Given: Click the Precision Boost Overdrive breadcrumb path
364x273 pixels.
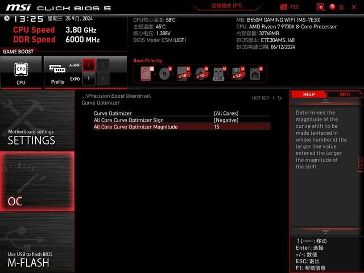Looking at the screenshot, I should pos(116,96).
